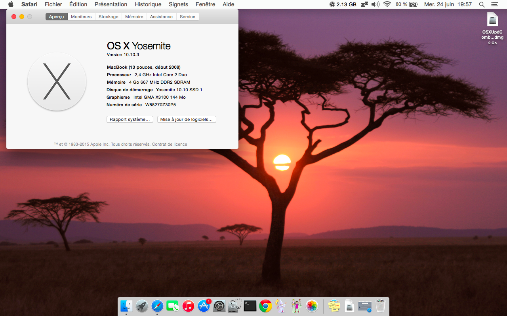Open the volume control in menu bar
The width and height of the screenshot is (507, 316).
click(x=375, y=4)
